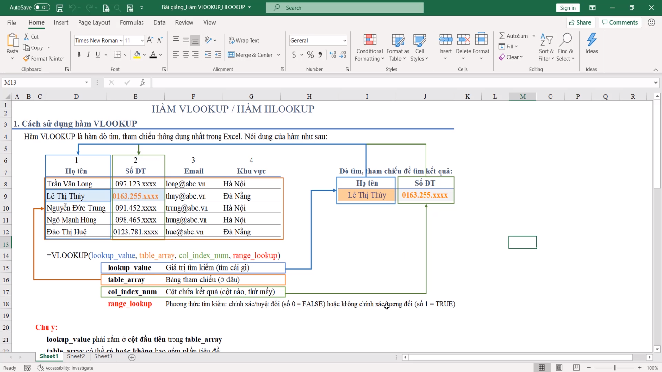Click the zoom slider in status bar
662x372 pixels.
click(x=615, y=368)
